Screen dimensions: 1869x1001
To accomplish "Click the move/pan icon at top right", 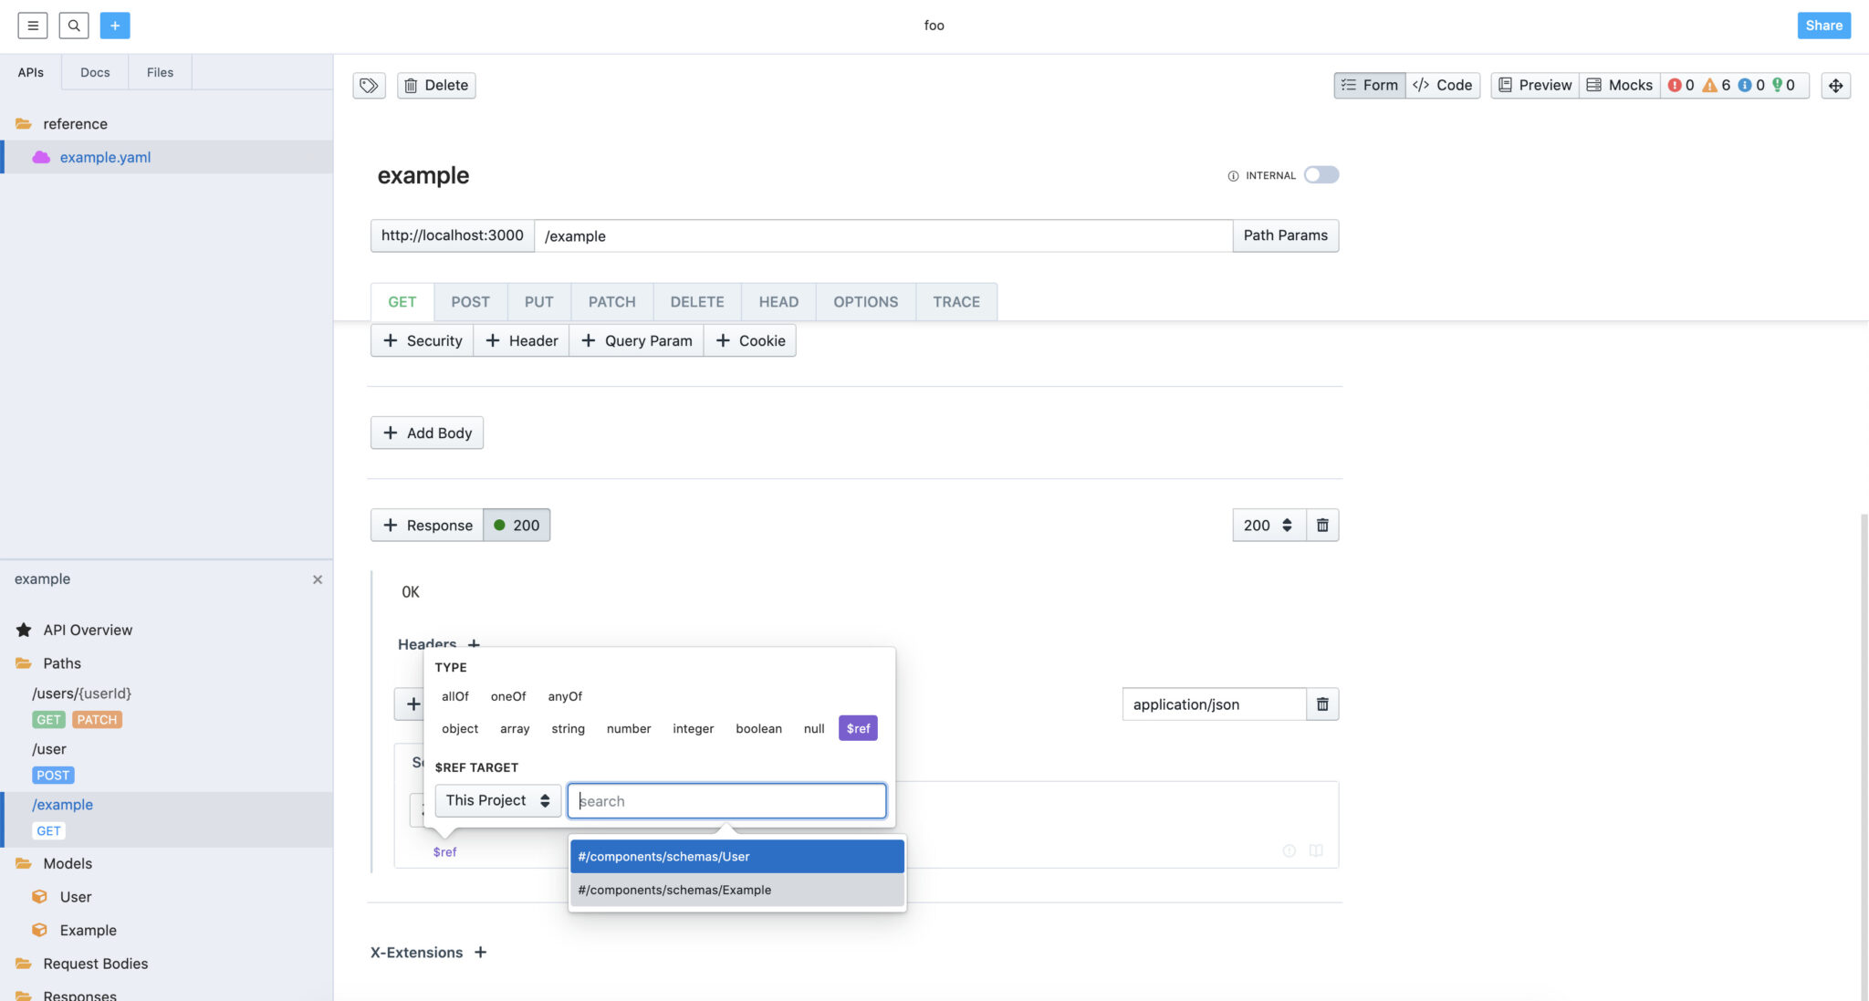I will [x=1836, y=85].
